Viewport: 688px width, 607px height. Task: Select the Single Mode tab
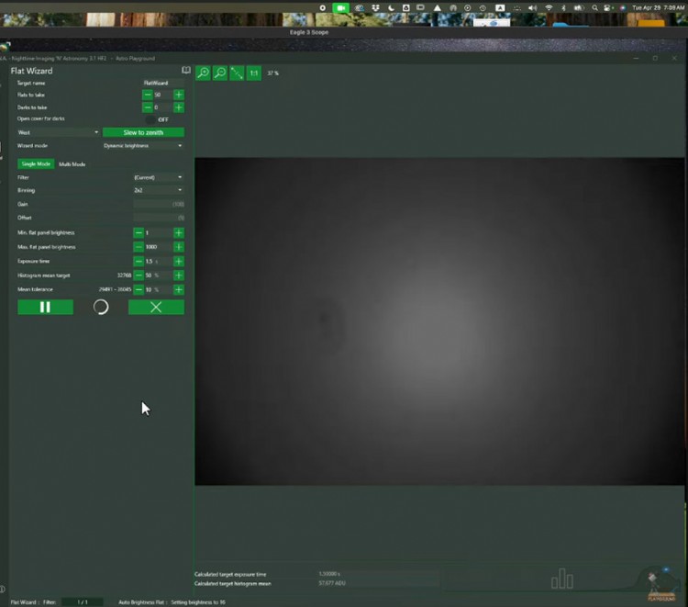point(36,163)
